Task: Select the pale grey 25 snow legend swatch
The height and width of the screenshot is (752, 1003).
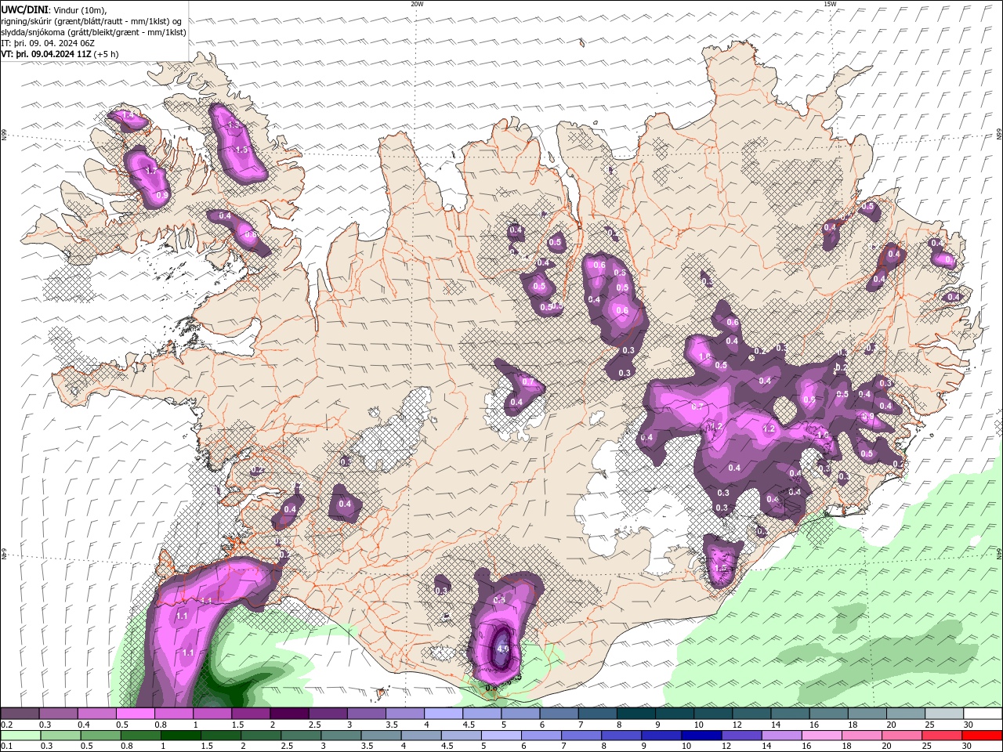Action: 945,714
